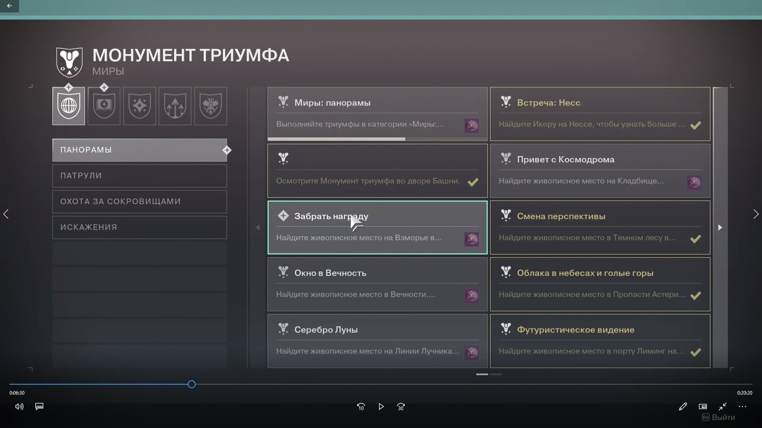Toggle the volume speaker icon

click(x=19, y=407)
